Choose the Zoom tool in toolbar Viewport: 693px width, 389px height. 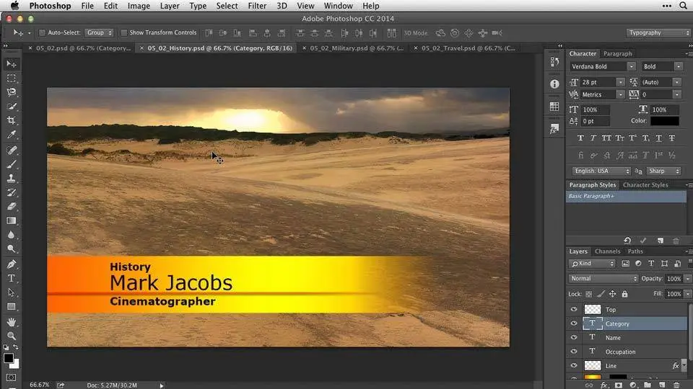point(12,336)
